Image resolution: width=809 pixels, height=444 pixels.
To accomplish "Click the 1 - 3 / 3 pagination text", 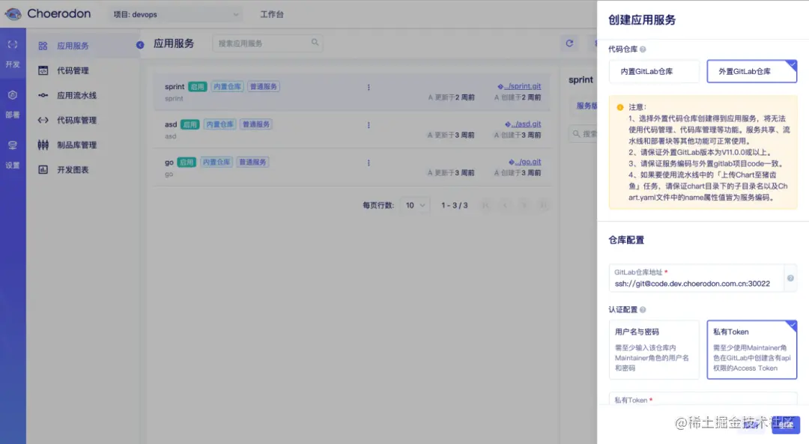I will tap(455, 205).
